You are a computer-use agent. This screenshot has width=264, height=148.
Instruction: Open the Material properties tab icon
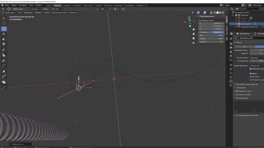[x=231, y=85]
